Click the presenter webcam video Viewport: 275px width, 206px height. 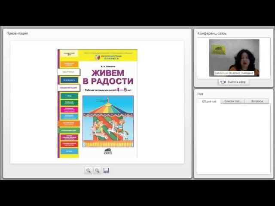(x=234, y=58)
